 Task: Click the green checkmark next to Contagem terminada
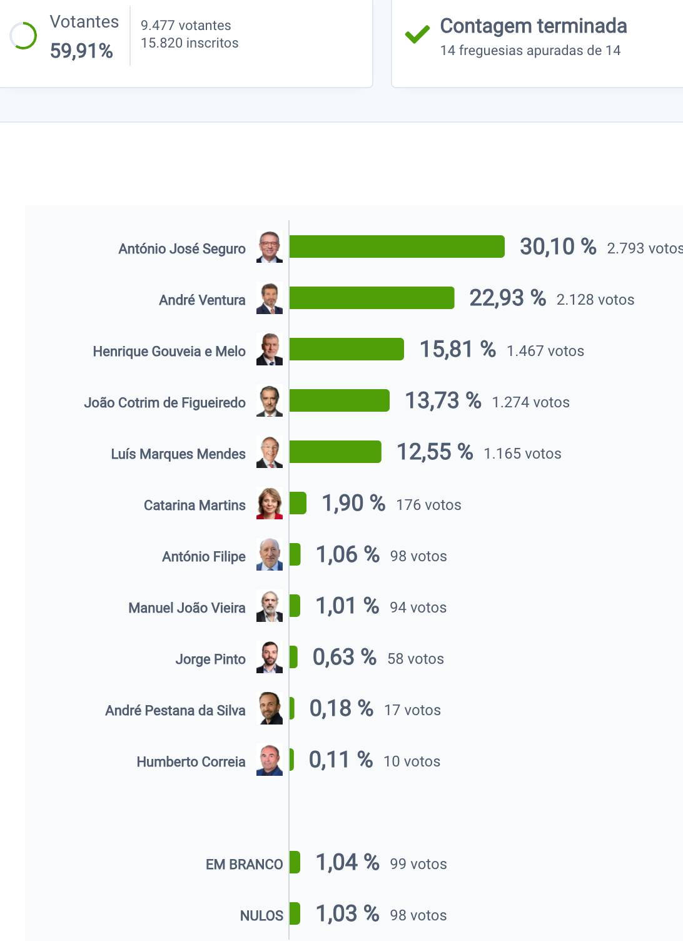coord(417,34)
